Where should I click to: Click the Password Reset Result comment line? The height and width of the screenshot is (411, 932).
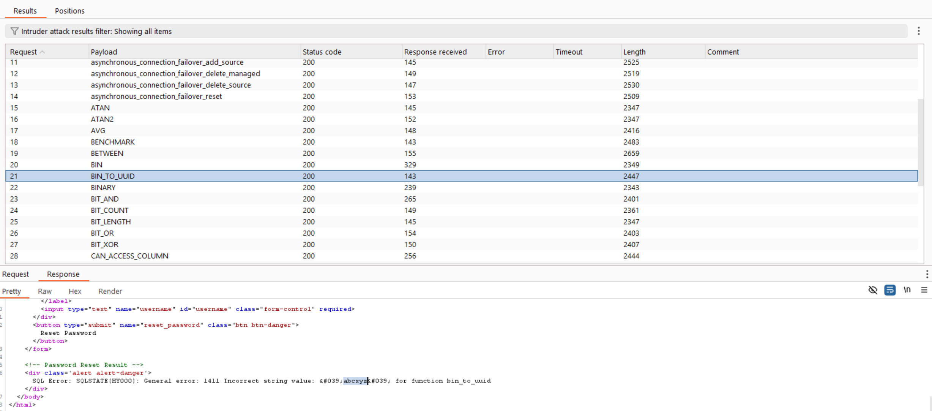[x=84, y=365]
